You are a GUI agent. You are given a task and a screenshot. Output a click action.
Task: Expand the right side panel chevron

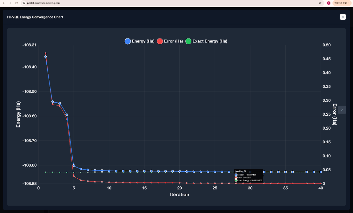pos(342,110)
